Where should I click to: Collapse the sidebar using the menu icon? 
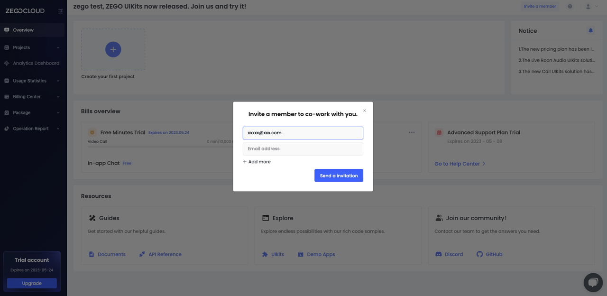pyautogui.click(x=60, y=11)
